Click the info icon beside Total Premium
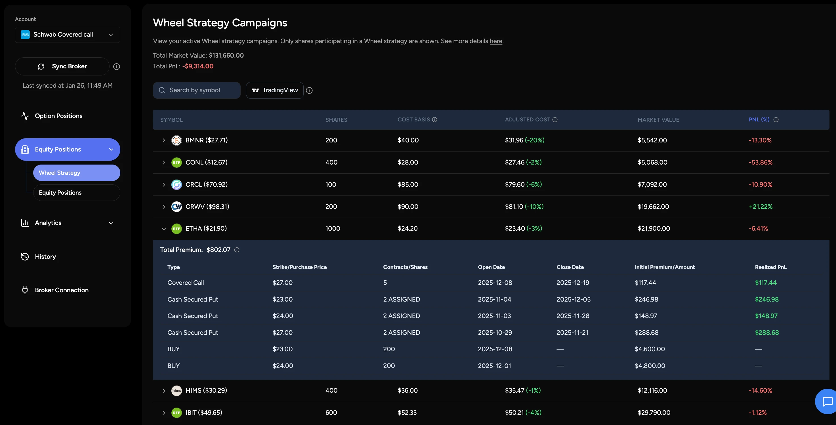The image size is (836, 425). pyautogui.click(x=237, y=250)
